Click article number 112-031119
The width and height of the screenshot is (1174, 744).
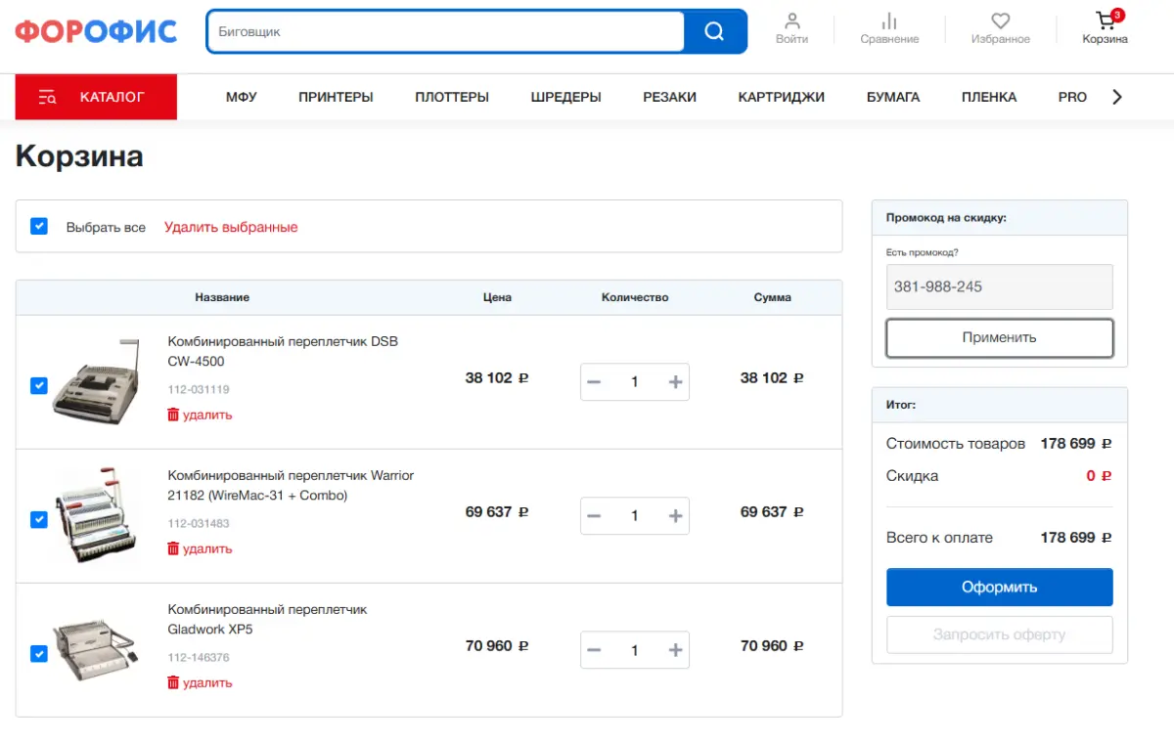(199, 389)
